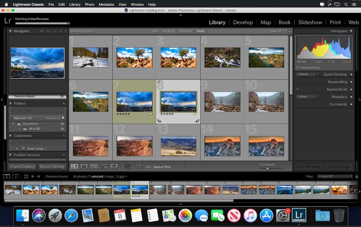Select None in Library Filter bar

201,31
